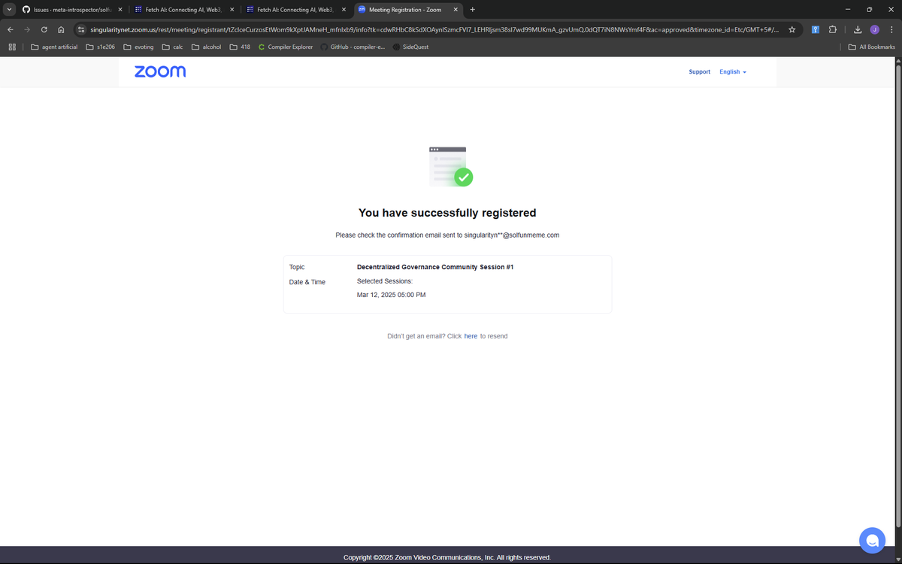Open the apps grid in bookmarks bar
The image size is (902, 564).
tap(12, 47)
